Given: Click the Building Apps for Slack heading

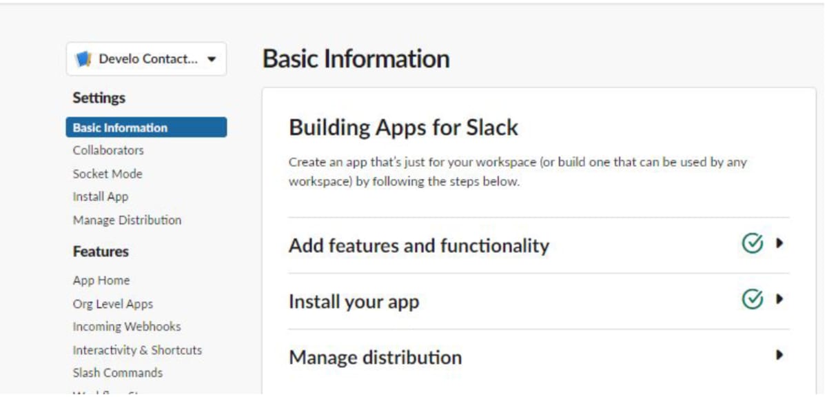Looking at the screenshot, I should (x=404, y=127).
